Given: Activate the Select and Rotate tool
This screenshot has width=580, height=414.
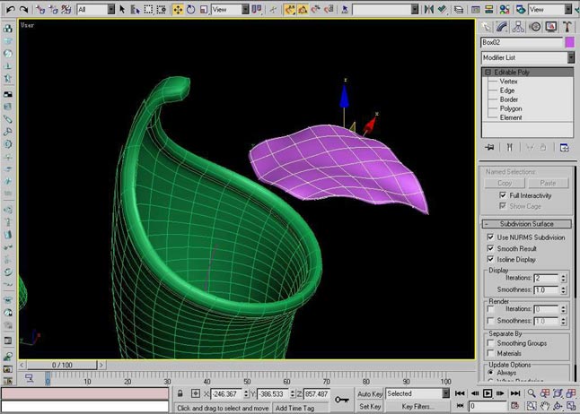Looking at the screenshot, I should coord(191,9).
